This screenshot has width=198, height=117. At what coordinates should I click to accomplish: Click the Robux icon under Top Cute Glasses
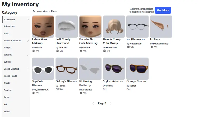(x=34, y=93)
